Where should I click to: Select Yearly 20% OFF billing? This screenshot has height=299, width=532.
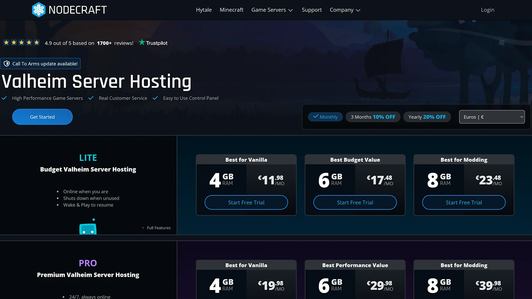pos(427,117)
